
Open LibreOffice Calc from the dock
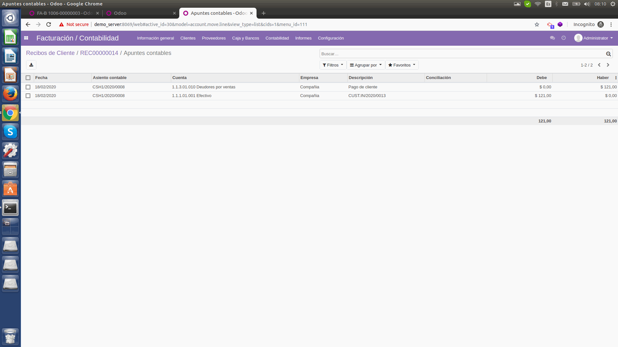tap(10, 37)
